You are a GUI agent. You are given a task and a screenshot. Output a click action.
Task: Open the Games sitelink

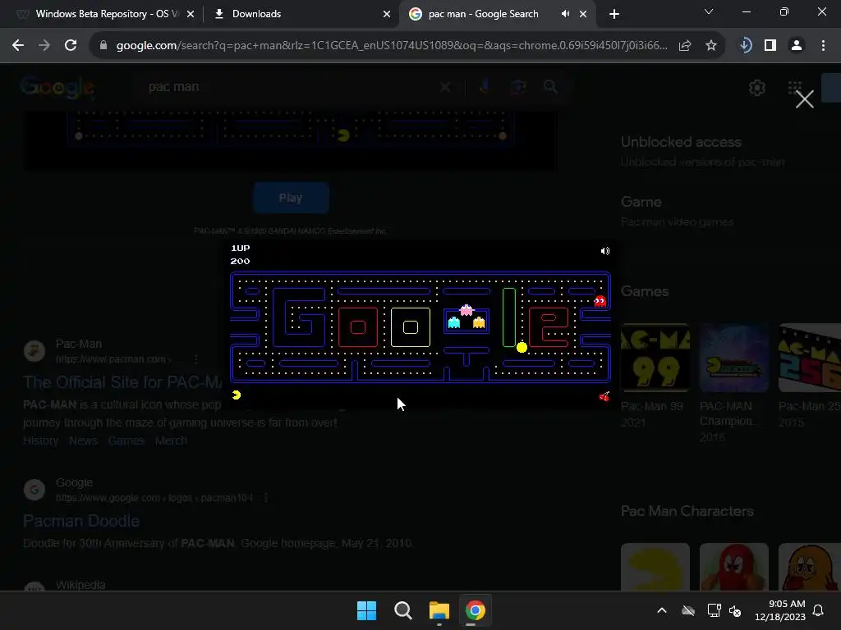(126, 441)
